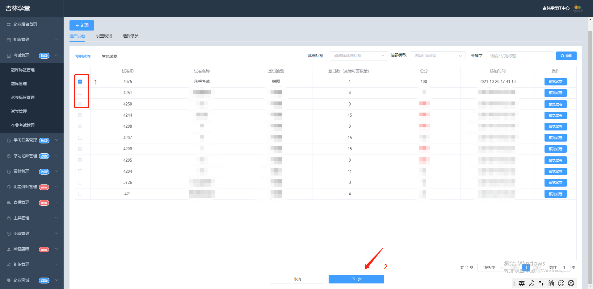This screenshot has width=593, height=289.
Task: Check the checkbox for exam 3726
Action: pos(80,183)
